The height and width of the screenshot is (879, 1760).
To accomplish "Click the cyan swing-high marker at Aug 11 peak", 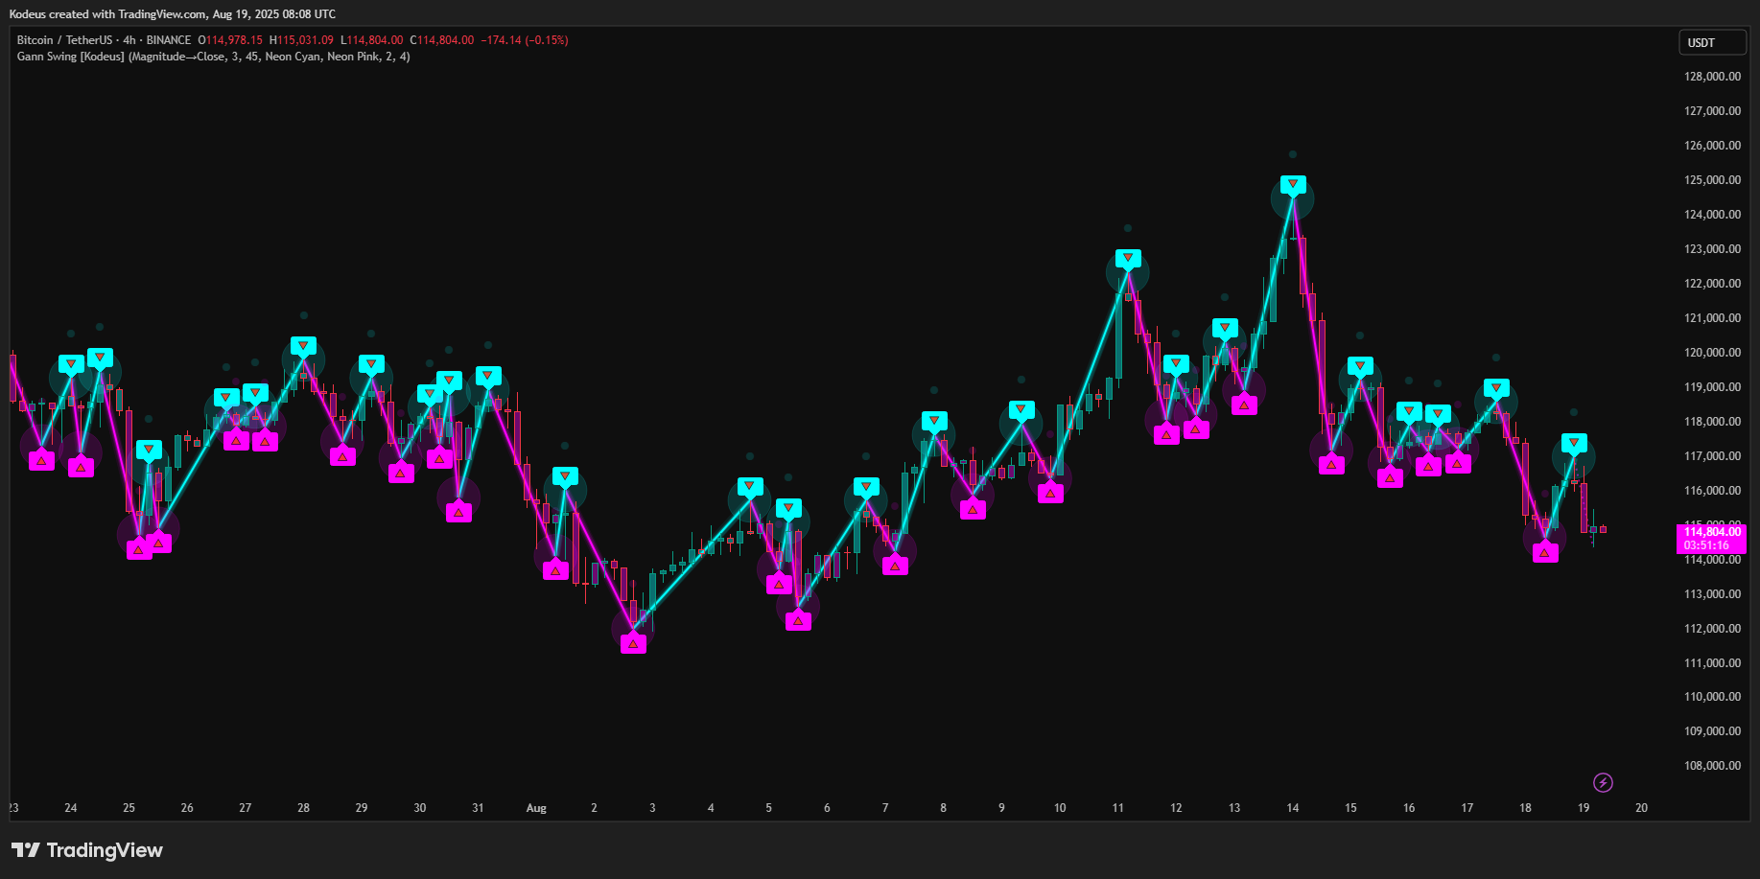I will [x=1128, y=259].
